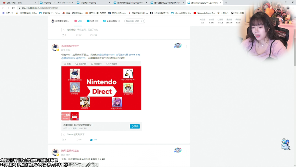
Task: Switch to the first browser tab
Action: click(x=19, y=3)
